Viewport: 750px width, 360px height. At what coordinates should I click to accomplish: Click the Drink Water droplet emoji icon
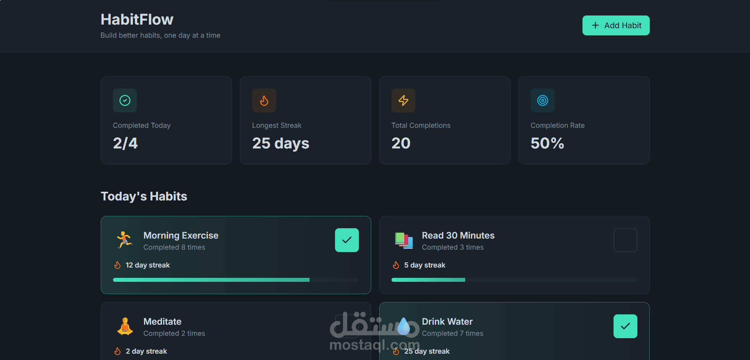pyautogui.click(x=403, y=326)
